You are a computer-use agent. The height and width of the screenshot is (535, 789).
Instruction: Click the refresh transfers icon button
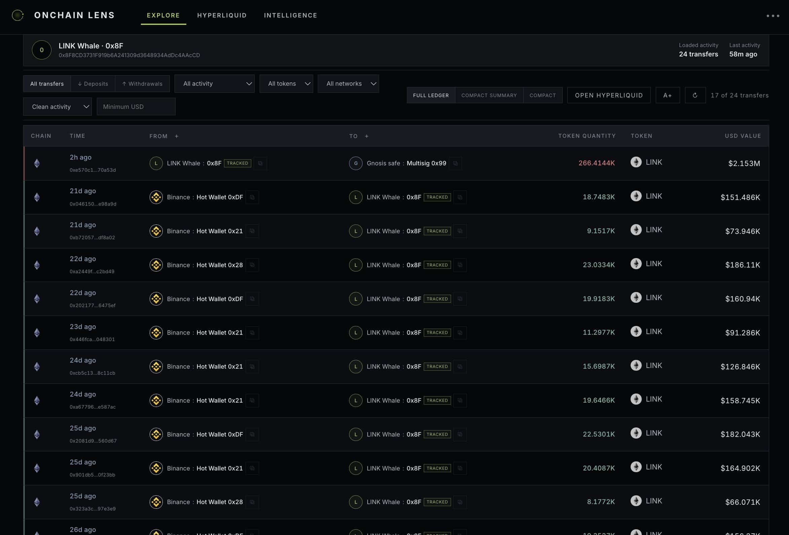tap(695, 95)
